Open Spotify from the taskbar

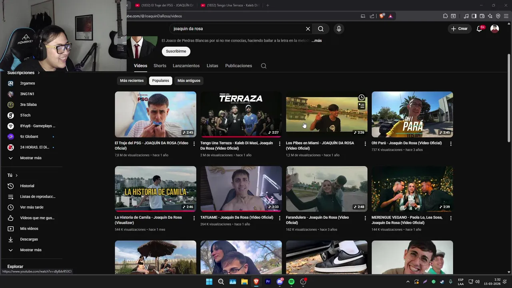pos(292,282)
